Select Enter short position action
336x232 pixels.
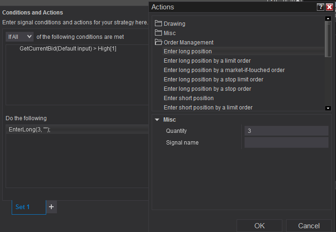[189, 98]
